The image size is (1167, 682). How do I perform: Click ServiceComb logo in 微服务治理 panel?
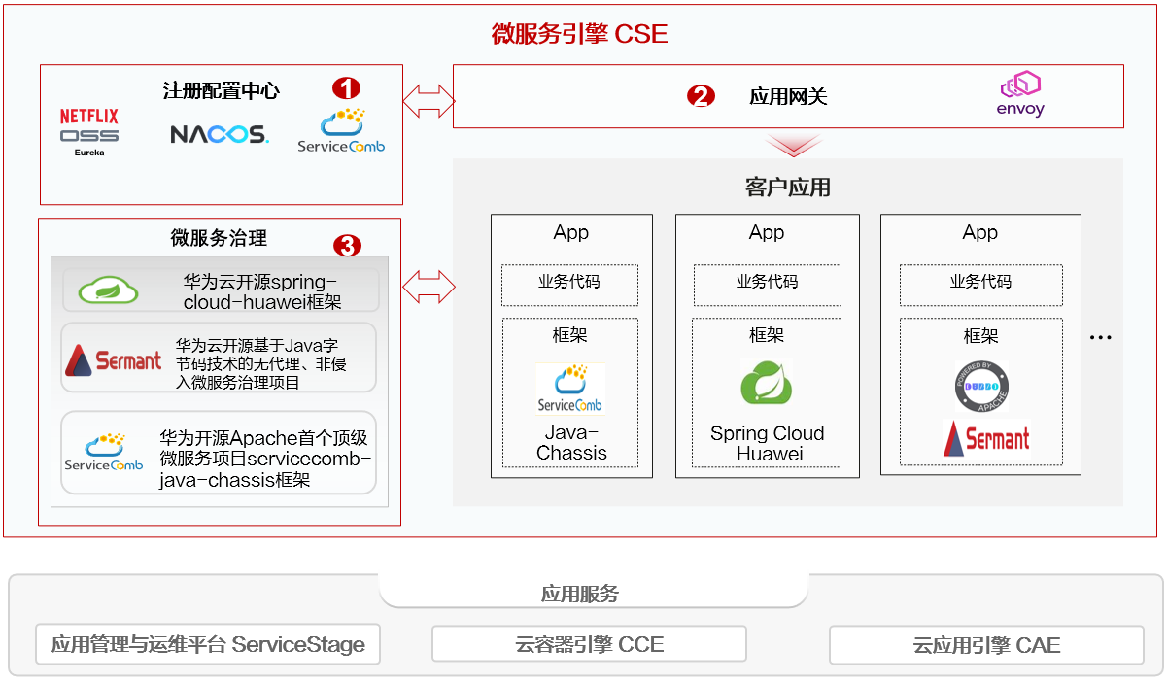pyautogui.click(x=104, y=452)
